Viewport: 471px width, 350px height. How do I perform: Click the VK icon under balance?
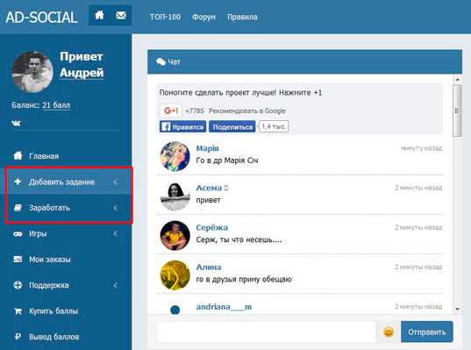point(16,123)
